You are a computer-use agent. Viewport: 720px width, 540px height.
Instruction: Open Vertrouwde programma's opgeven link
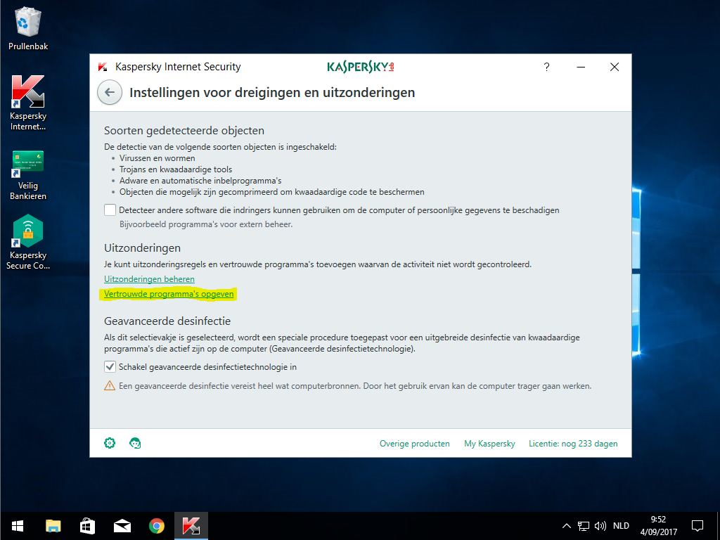(169, 294)
